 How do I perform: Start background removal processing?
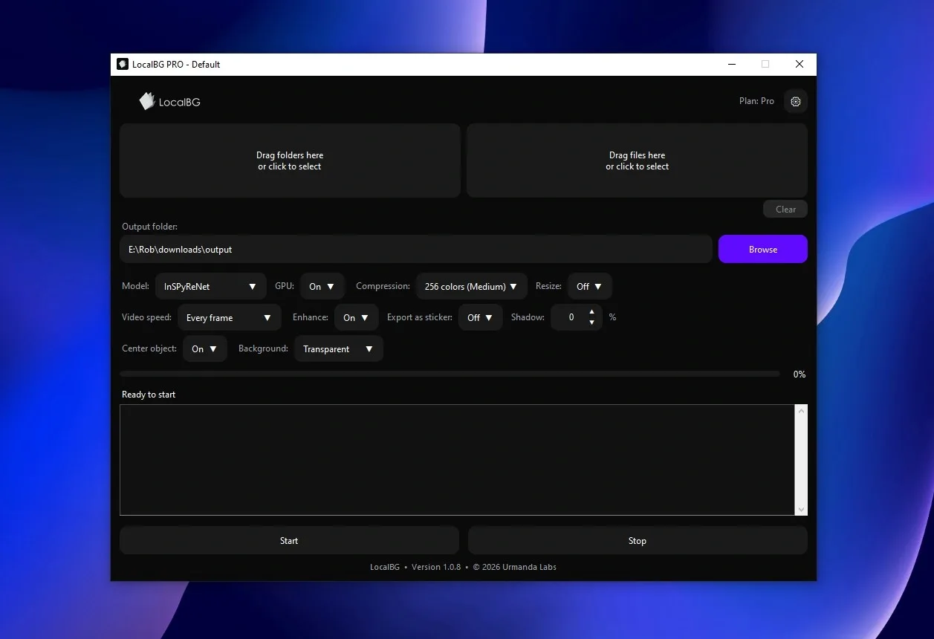[x=289, y=541]
